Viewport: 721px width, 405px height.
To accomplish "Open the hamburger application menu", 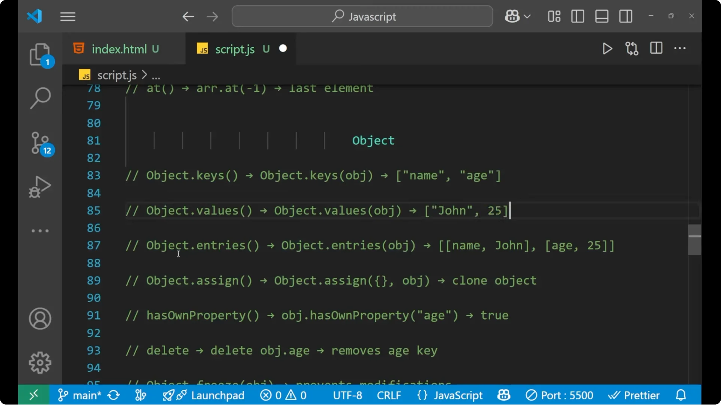I will [x=68, y=16].
